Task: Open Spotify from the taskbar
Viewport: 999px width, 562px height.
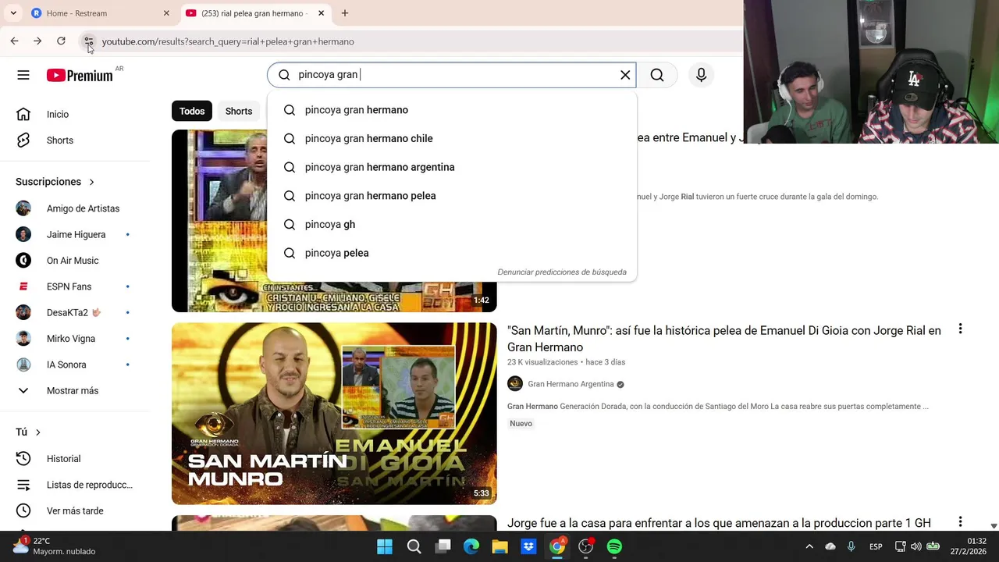Action: click(x=614, y=547)
